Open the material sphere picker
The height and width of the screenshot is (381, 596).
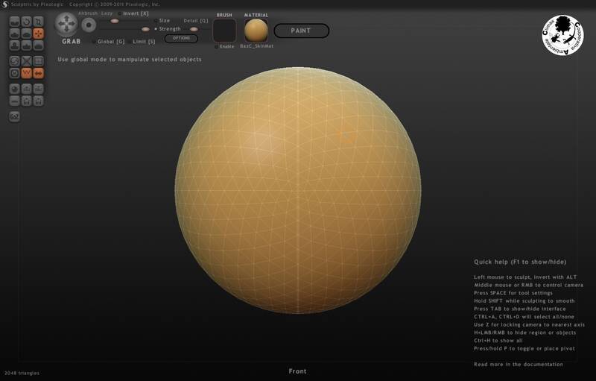[256, 31]
